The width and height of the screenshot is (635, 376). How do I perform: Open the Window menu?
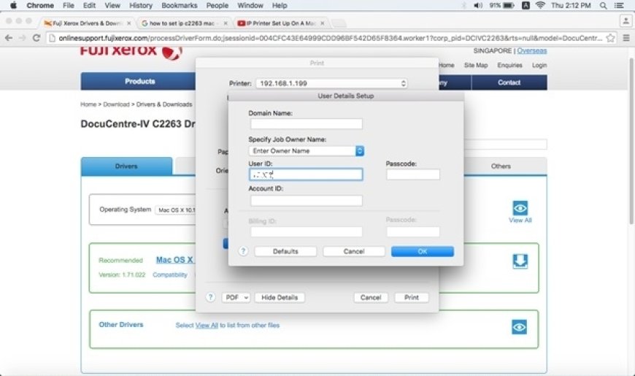coord(250,6)
